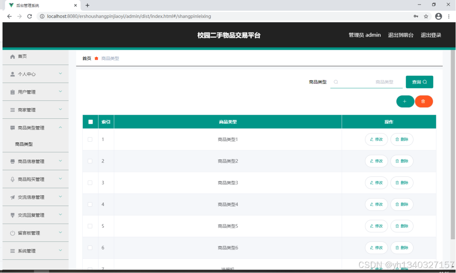Open a new browser tab with plus

click(x=87, y=5)
